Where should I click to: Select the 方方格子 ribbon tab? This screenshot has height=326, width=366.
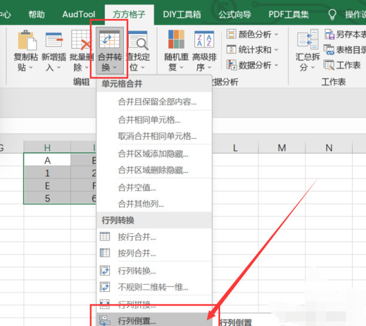[129, 14]
